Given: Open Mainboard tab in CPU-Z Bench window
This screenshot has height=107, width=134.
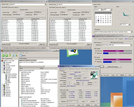Looking at the screenshot, I should coord(106,39).
